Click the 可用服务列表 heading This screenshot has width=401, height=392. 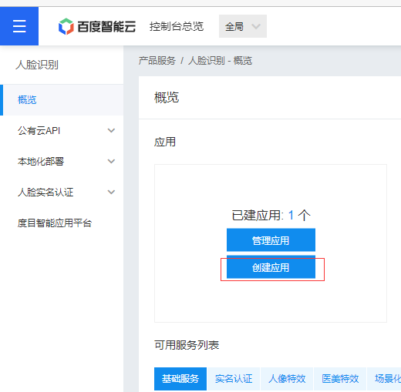click(x=187, y=345)
